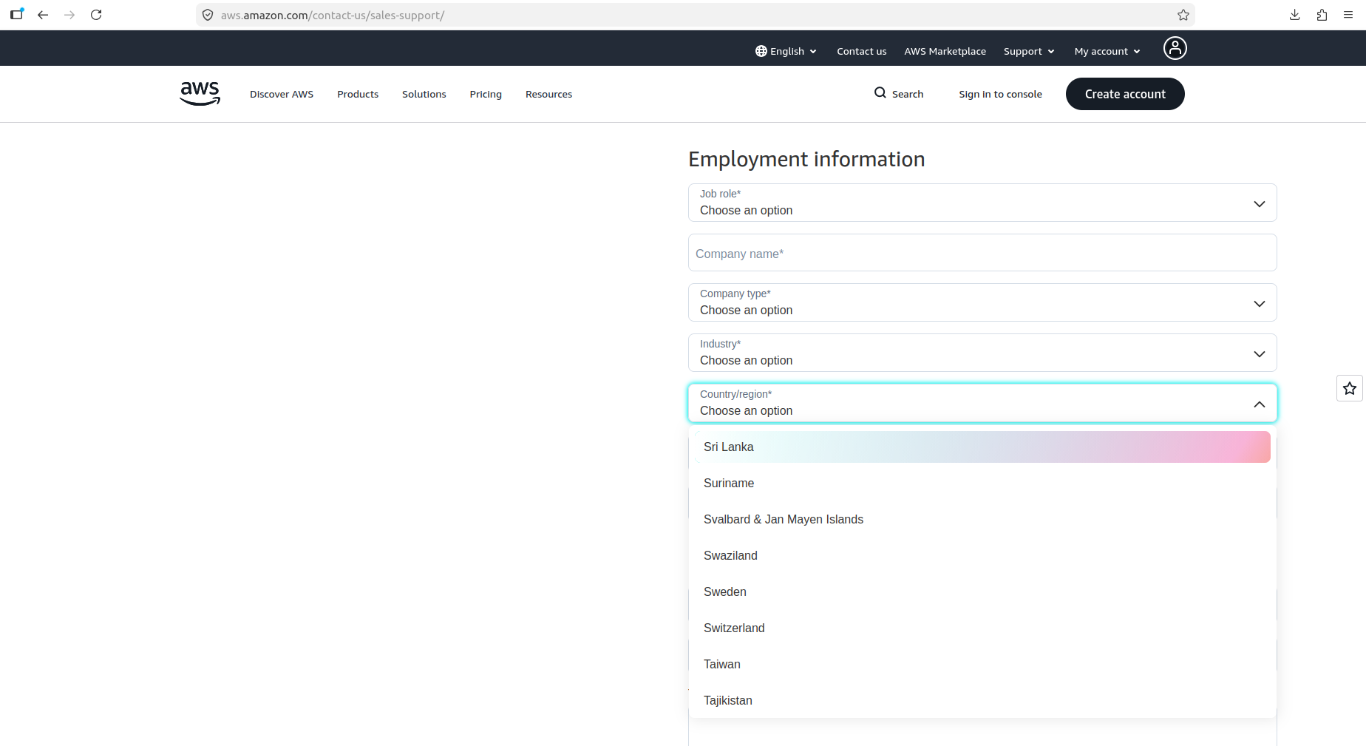This screenshot has width=1366, height=746.
Task: Click the user profile avatar icon
Action: coord(1175,48)
